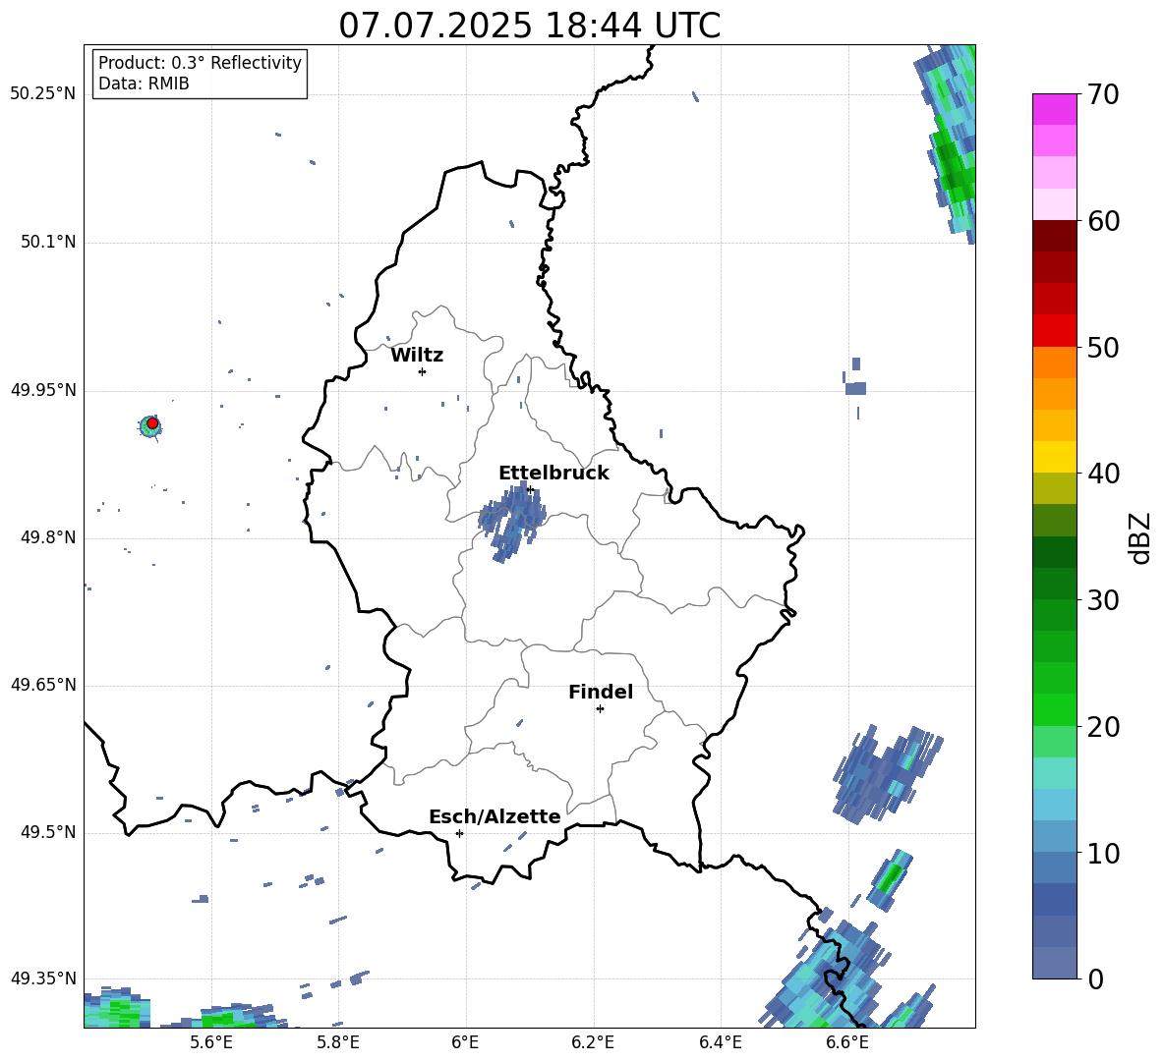This screenshot has height=1062, width=1164.
Task: Click the 49.35°N latitude tick label
Action: click(43, 978)
